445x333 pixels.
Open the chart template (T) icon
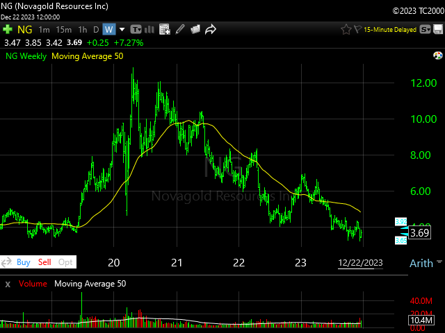[136, 29]
